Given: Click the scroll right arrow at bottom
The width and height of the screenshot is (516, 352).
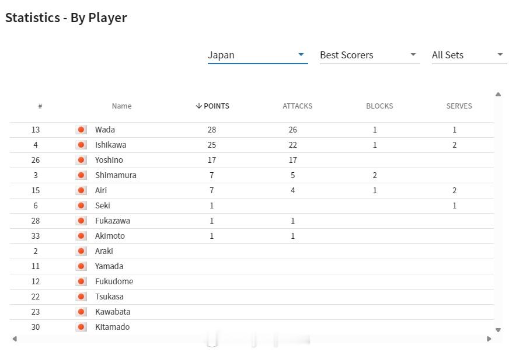Looking at the screenshot, I should [489, 339].
